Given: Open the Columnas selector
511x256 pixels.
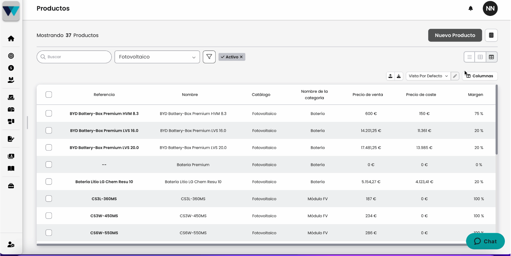Looking at the screenshot, I should pyautogui.click(x=480, y=76).
